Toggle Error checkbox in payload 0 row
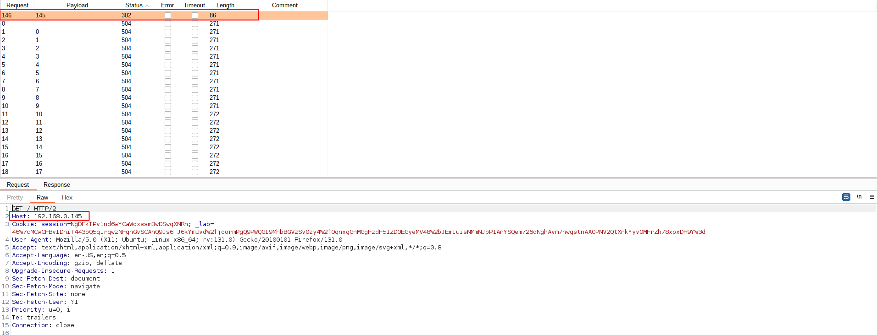The height and width of the screenshot is (335, 877). (168, 32)
